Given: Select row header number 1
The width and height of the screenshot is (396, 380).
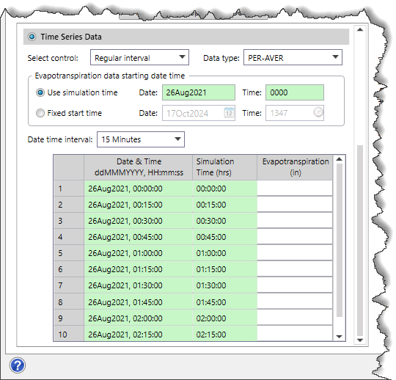Looking at the screenshot, I should point(69,189).
